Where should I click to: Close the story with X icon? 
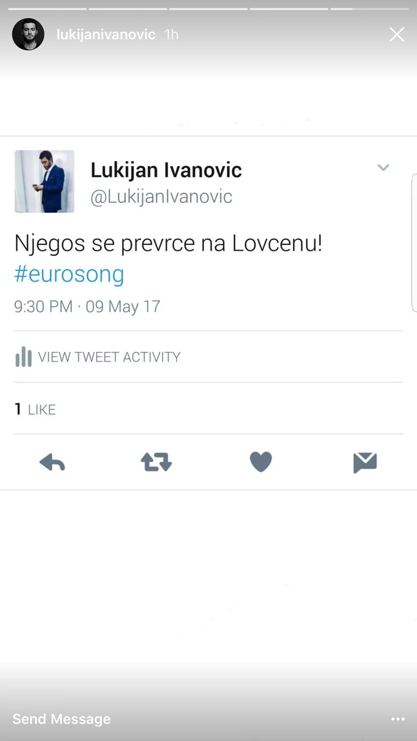point(397,34)
